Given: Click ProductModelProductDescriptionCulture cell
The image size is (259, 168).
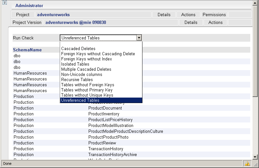Looking at the screenshot, I should 126,131.
